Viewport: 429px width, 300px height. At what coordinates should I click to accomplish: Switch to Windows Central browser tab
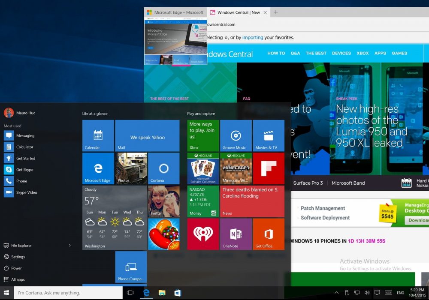pyautogui.click(x=238, y=12)
